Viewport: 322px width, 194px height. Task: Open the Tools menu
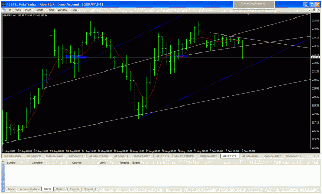pyautogui.click(x=50, y=10)
